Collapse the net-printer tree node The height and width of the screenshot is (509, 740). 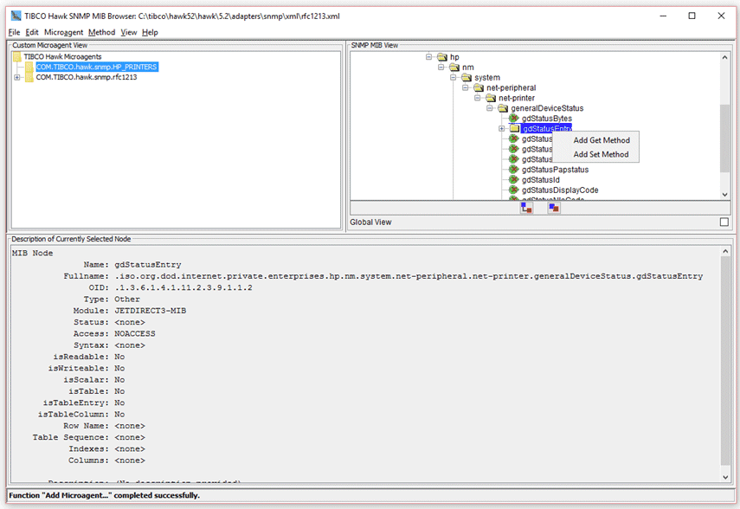click(x=478, y=98)
